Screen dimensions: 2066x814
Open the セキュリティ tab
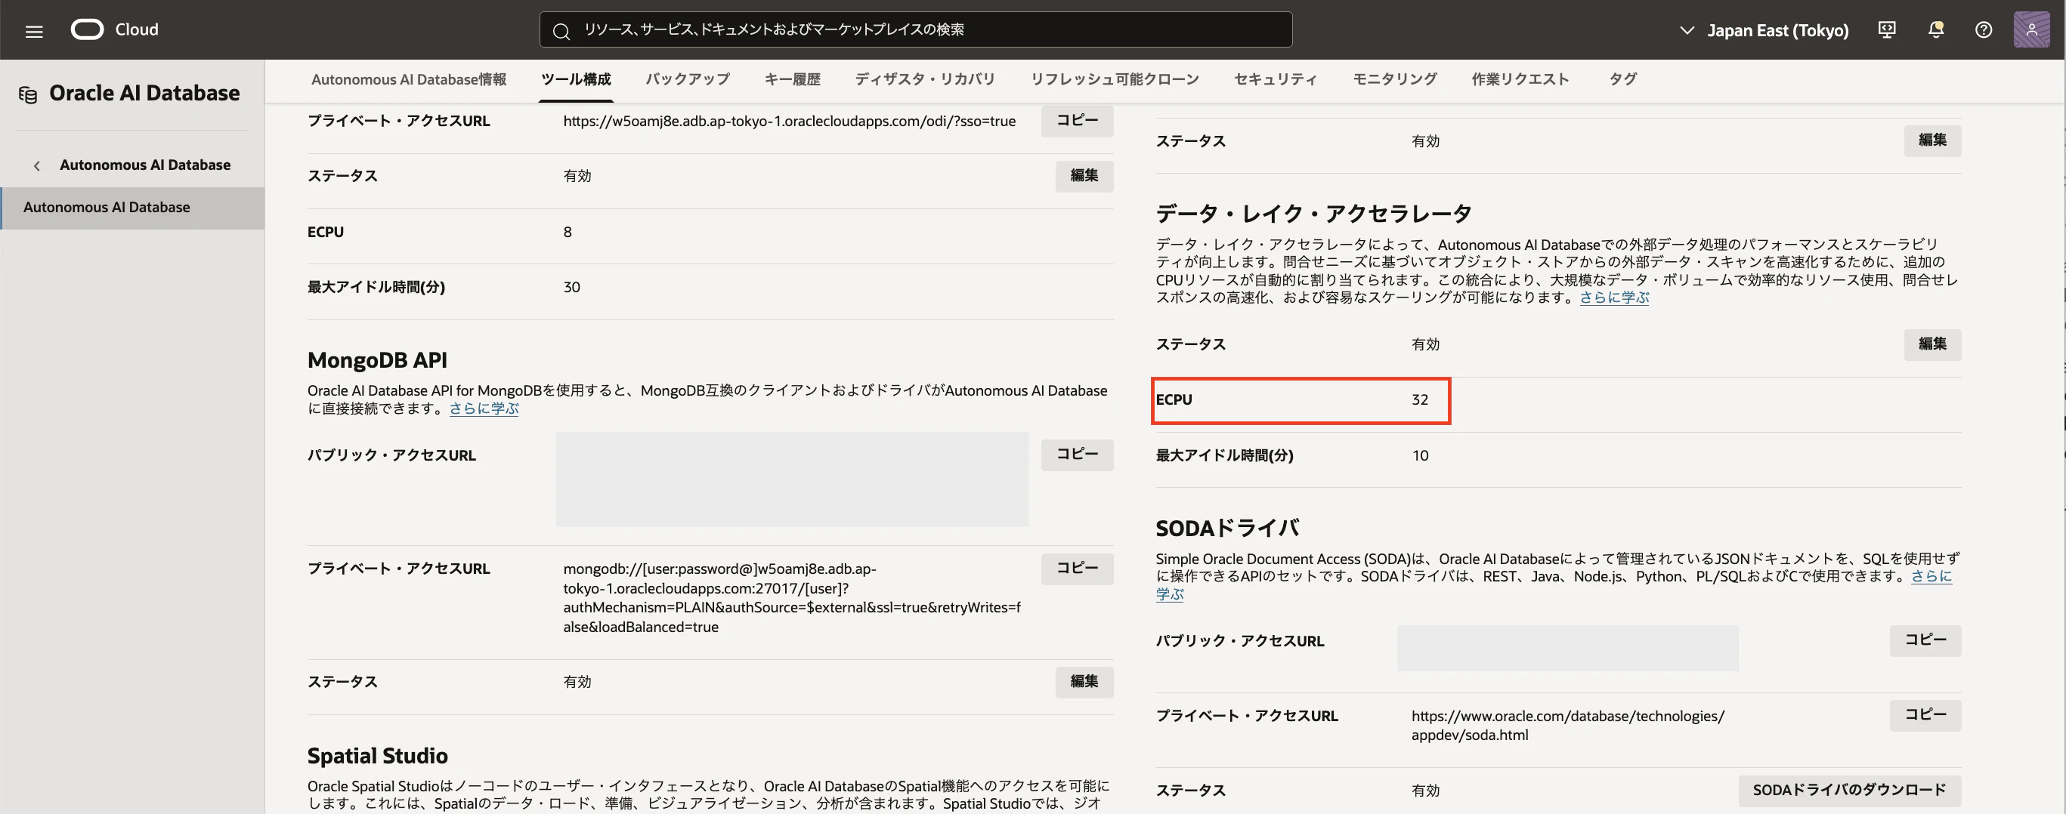(1276, 79)
